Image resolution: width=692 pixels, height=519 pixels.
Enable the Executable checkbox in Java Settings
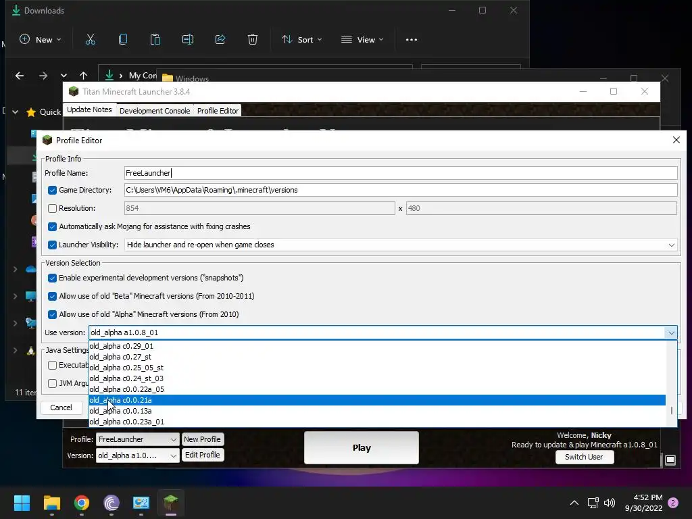pos(52,365)
